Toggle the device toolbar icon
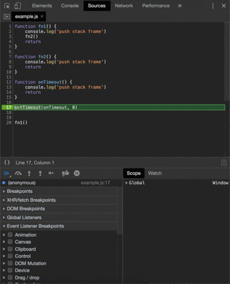 [x=17, y=6]
